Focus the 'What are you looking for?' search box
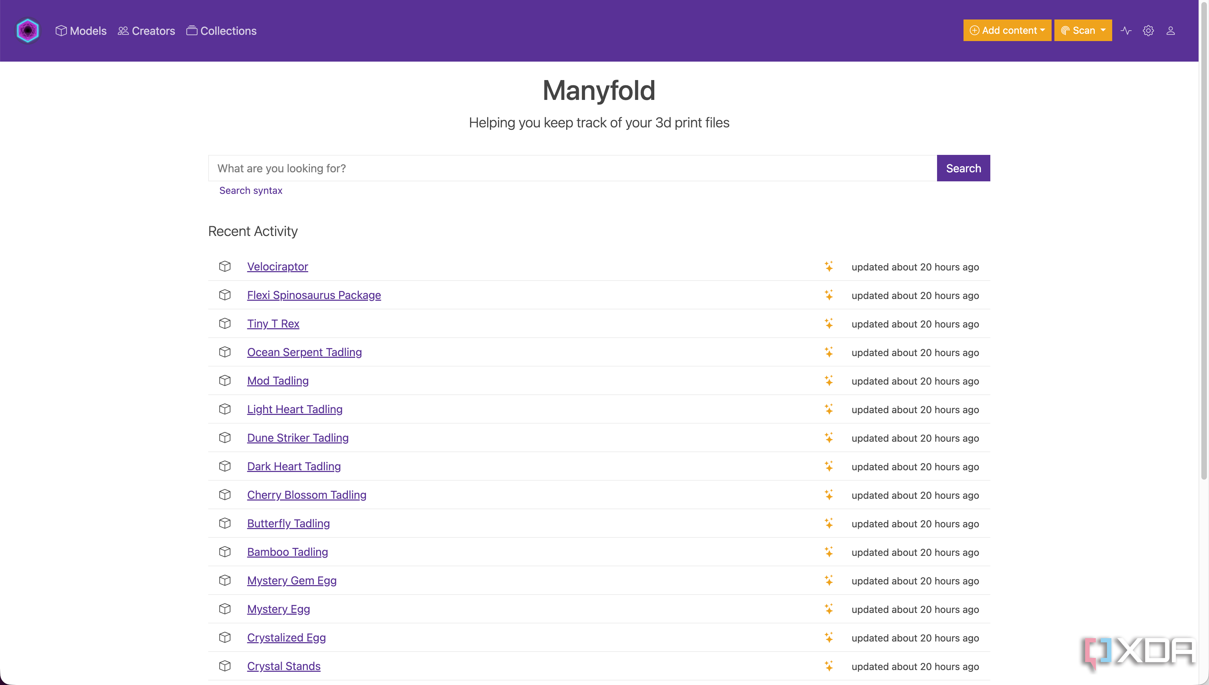This screenshot has width=1209, height=685. coord(572,168)
